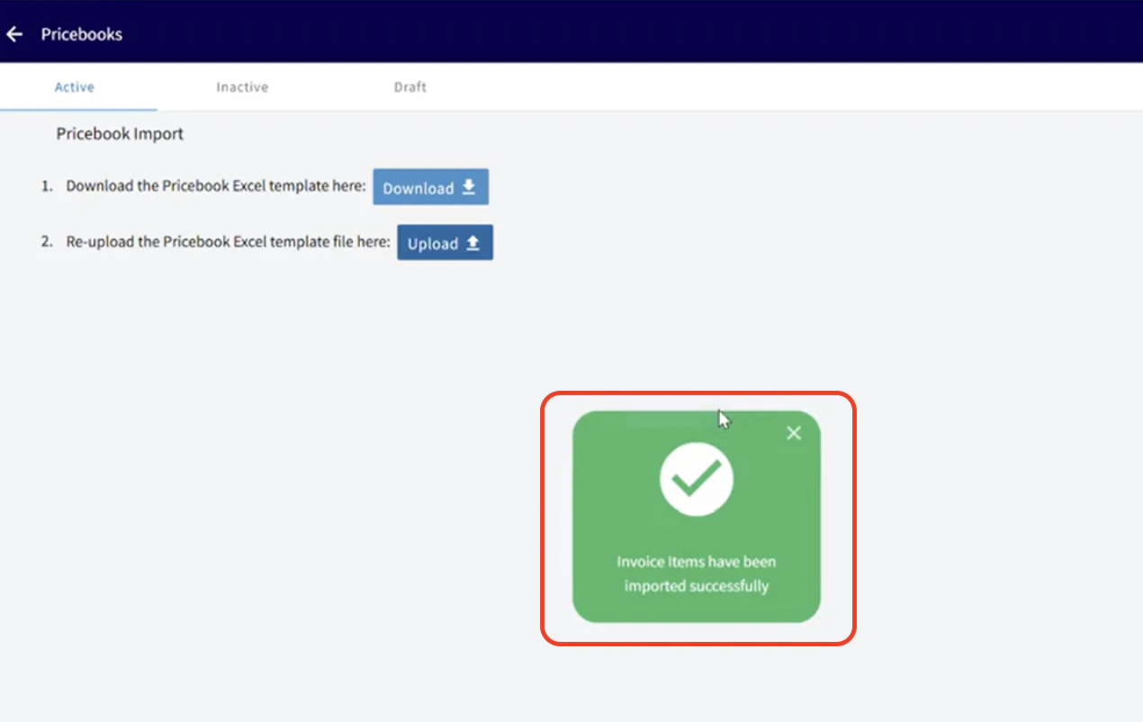Go back using the left arrow icon

14,34
